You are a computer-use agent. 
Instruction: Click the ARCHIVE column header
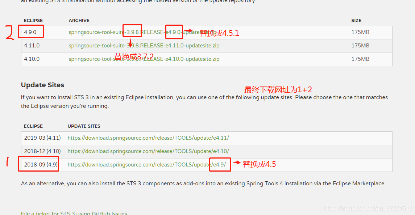(79, 20)
